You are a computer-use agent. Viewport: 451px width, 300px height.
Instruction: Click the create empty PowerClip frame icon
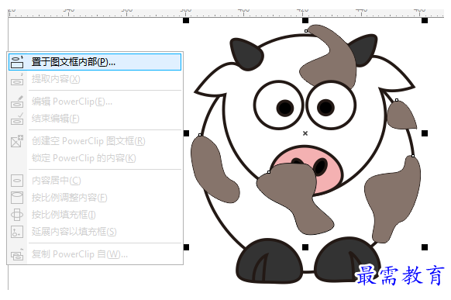pos(17,141)
